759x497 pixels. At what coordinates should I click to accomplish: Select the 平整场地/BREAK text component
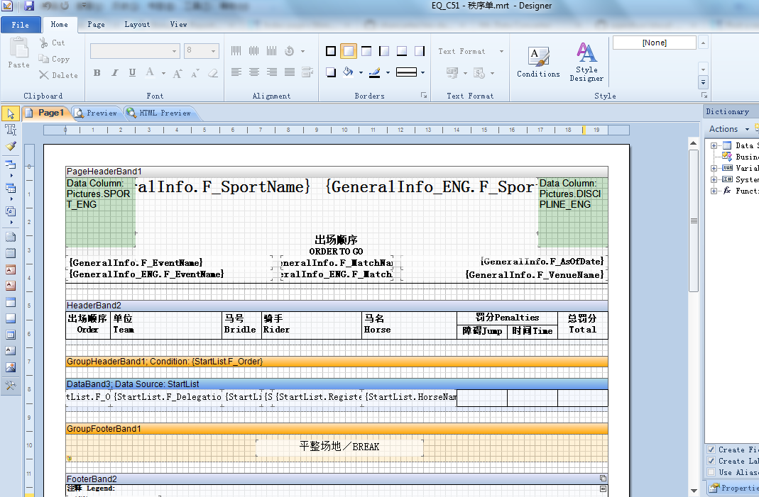point(339,447)
